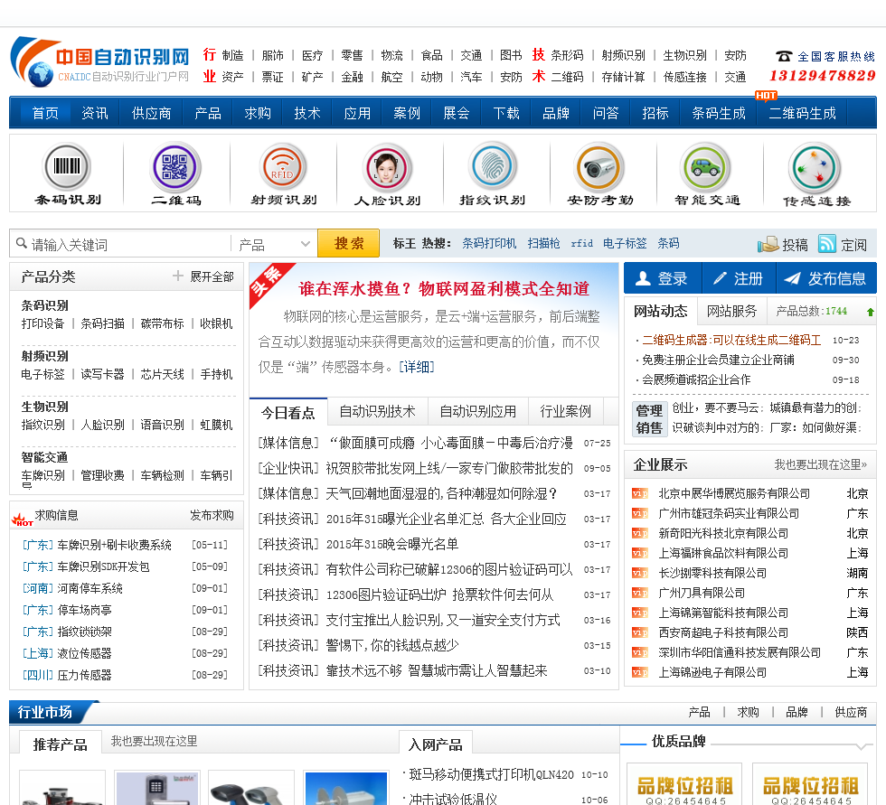Viewport: 886px width, 805px height.
Task: Switch to the 网站服务 tab
Action: 731,311
